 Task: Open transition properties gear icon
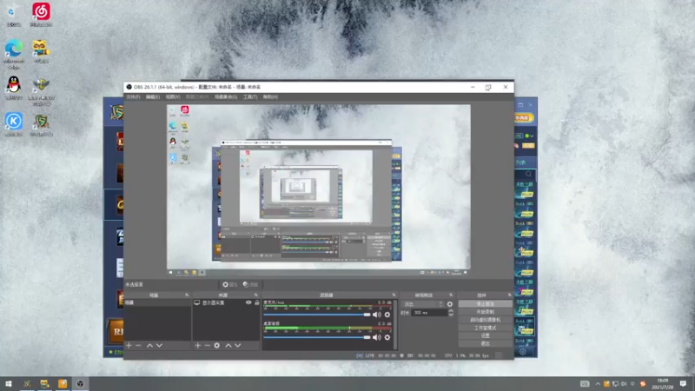click(x=450, y=304)
